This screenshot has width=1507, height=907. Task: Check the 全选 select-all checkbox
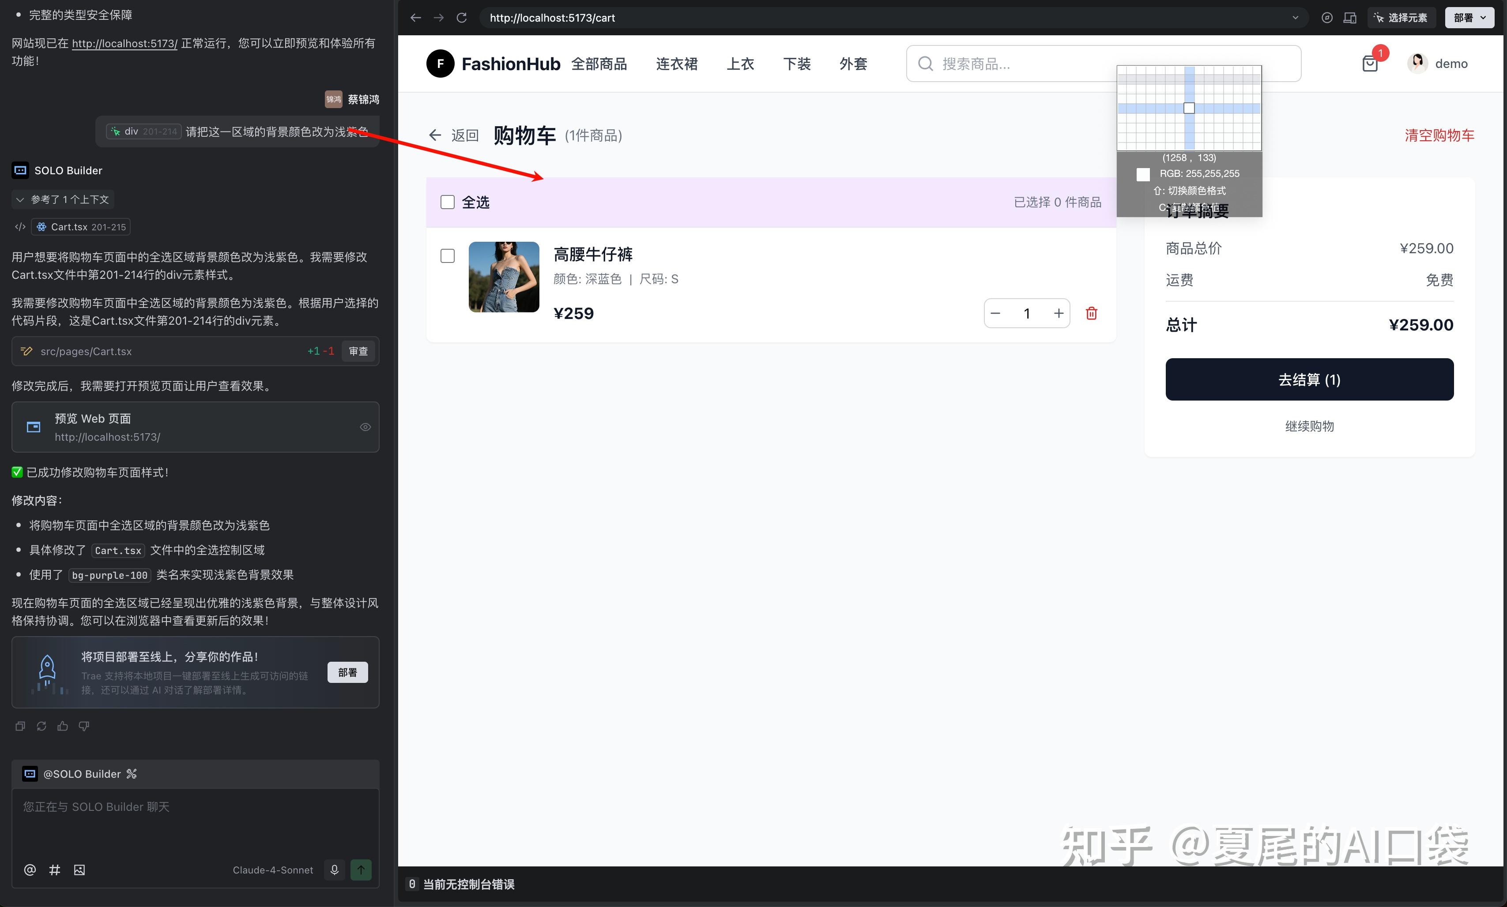[447, 202]
